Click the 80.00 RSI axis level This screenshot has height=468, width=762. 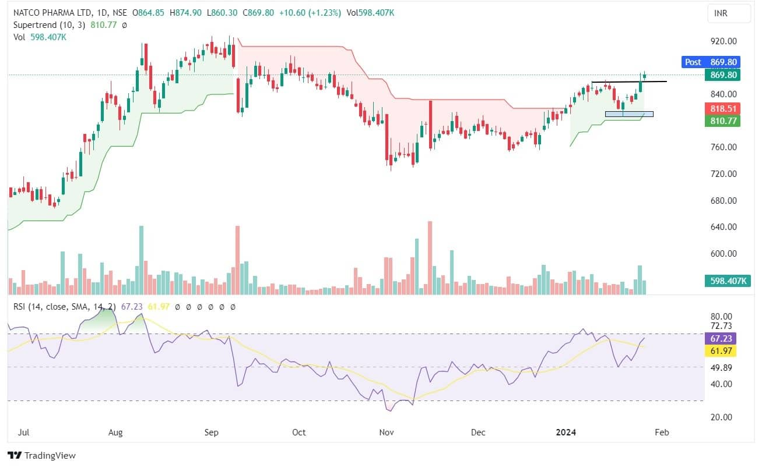[x=722, y=317]
